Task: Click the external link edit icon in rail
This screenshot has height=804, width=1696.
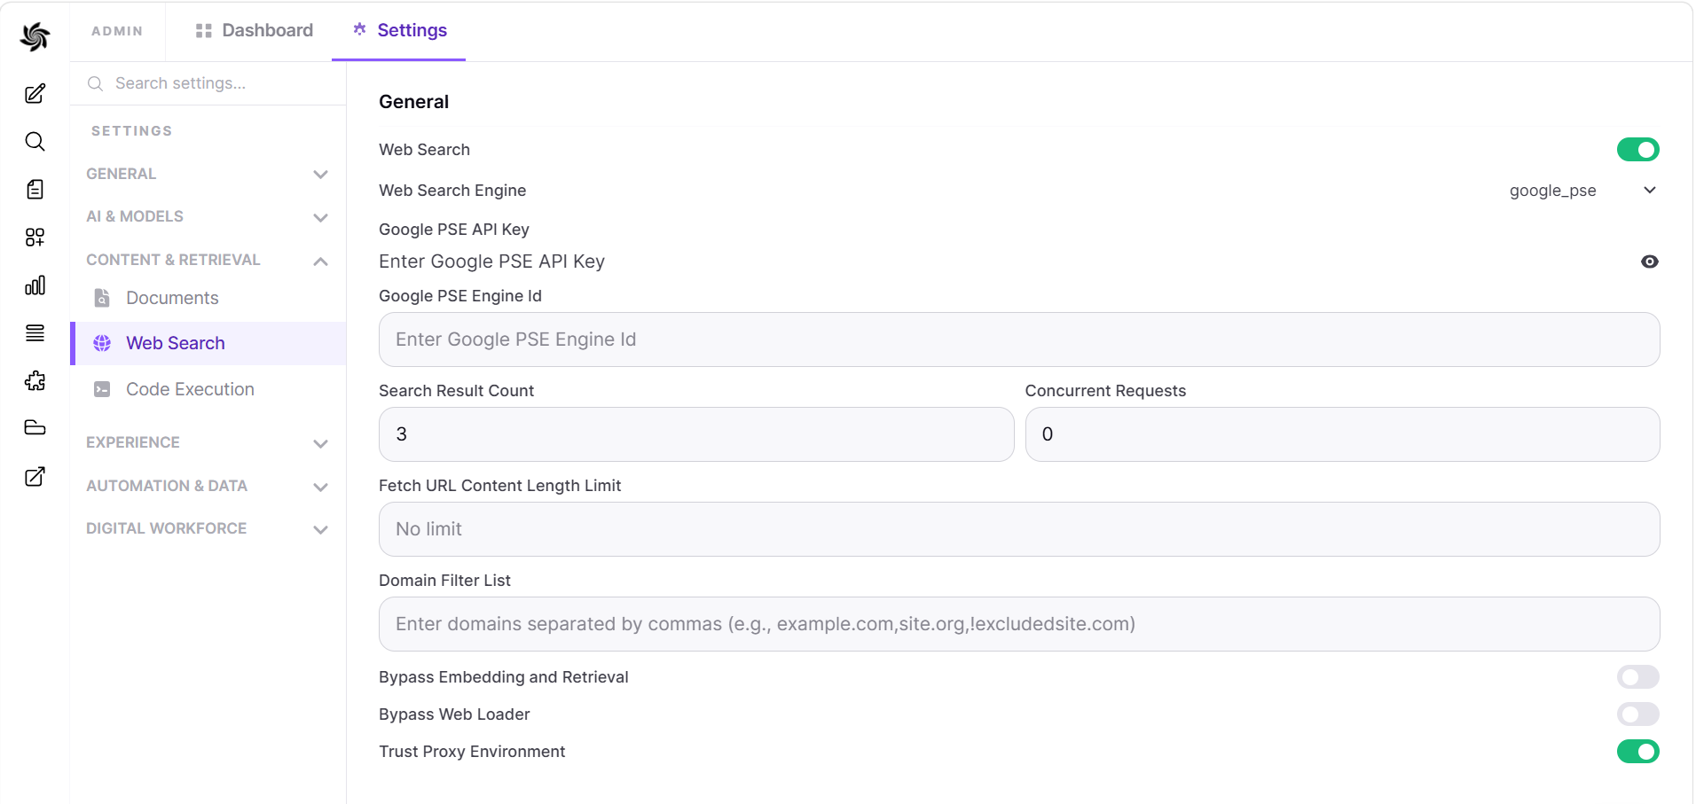Action: [x=35, y=477]
